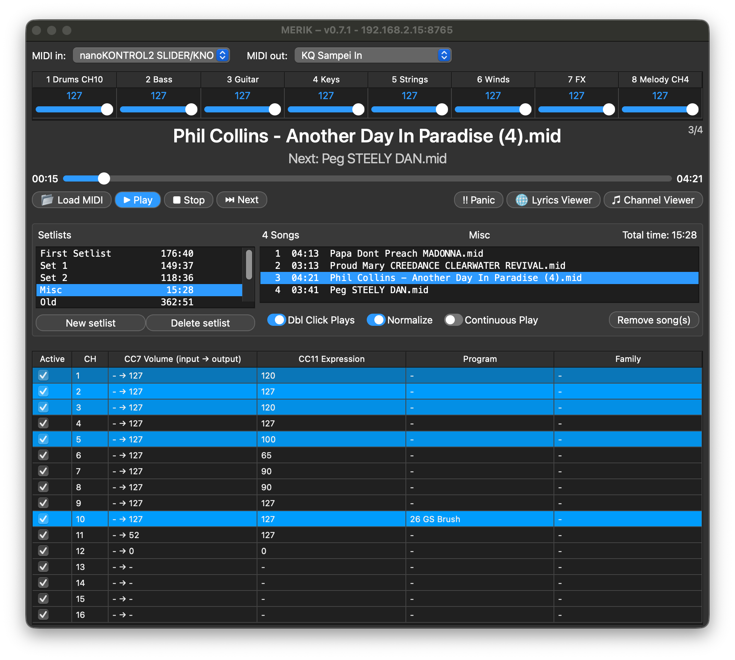Click the Remove song(s) button
The image size is (735, 660).
point(654,320)
